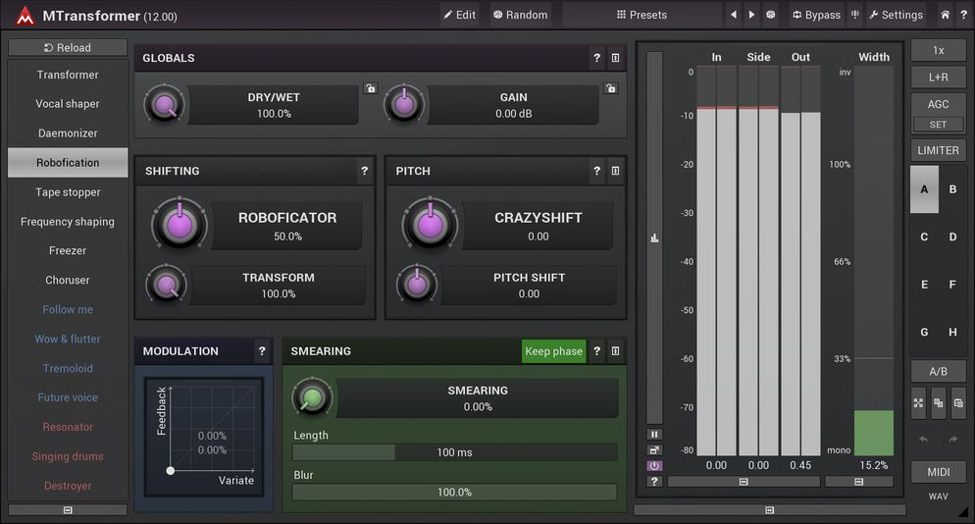Paste into the current preset slot
This screenshot has width=975, height=524.
(x=958, y=403)
